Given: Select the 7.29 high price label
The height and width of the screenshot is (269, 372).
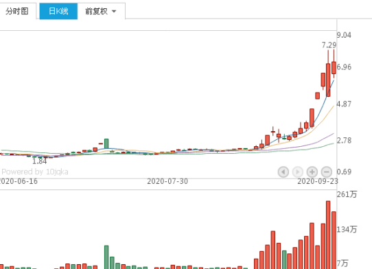Looking at the screenshot, I should click(329, 45).
